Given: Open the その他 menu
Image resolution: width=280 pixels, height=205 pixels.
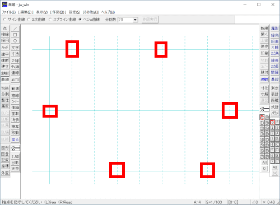Looking at the screenshot, I should 91,12.
